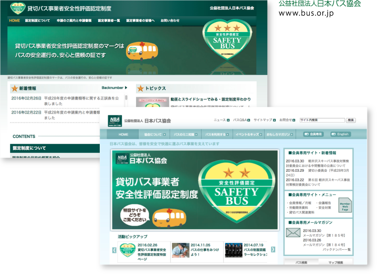Click the large 貸切バス事業者 安全性評価認定制度 banner

(195, 190)
